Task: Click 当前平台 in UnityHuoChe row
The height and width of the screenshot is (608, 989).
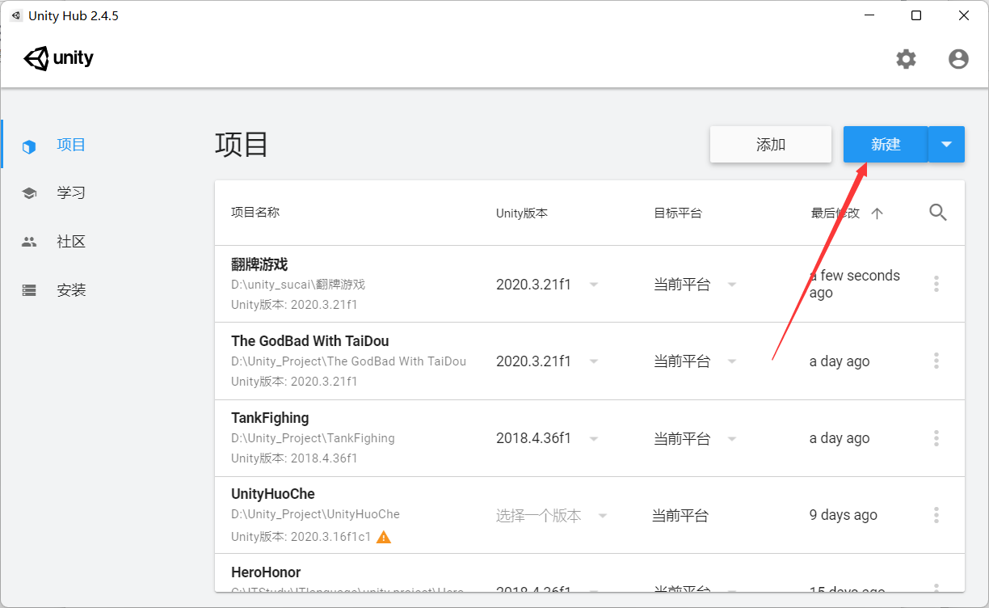Action: (680, 516)
